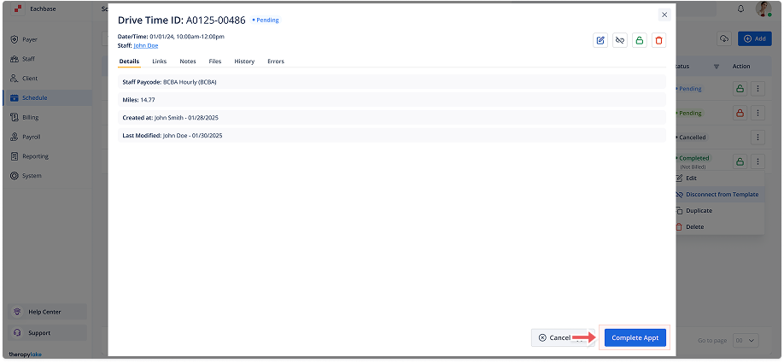
Task: Click the Add button in Schedule page
Action: [755, 38]
